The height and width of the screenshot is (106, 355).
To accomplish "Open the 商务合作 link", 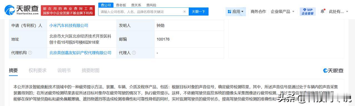I will 258,11.
